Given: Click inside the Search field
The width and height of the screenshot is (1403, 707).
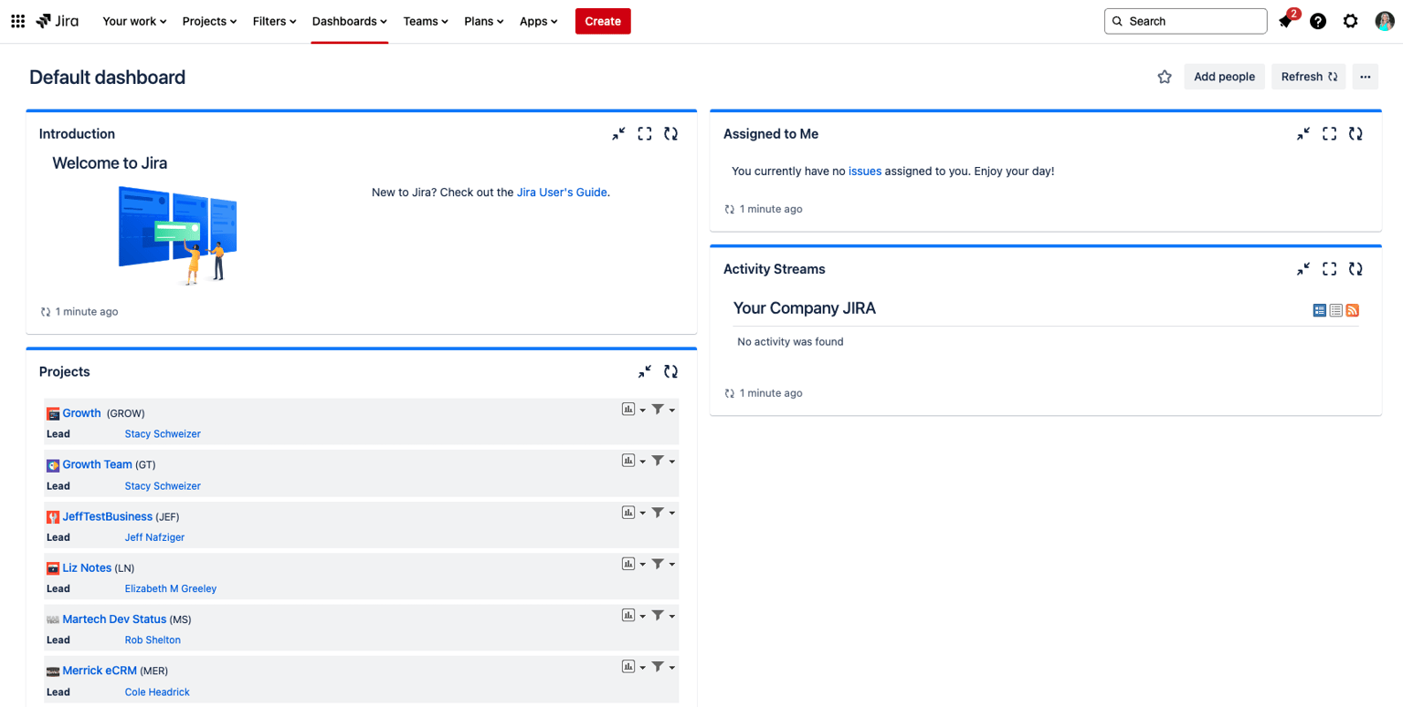Looking at the screenshot, I should click(x=1185, y=20).
